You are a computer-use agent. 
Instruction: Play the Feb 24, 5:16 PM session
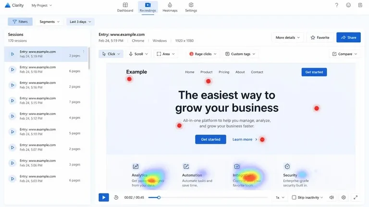point(12,85)
